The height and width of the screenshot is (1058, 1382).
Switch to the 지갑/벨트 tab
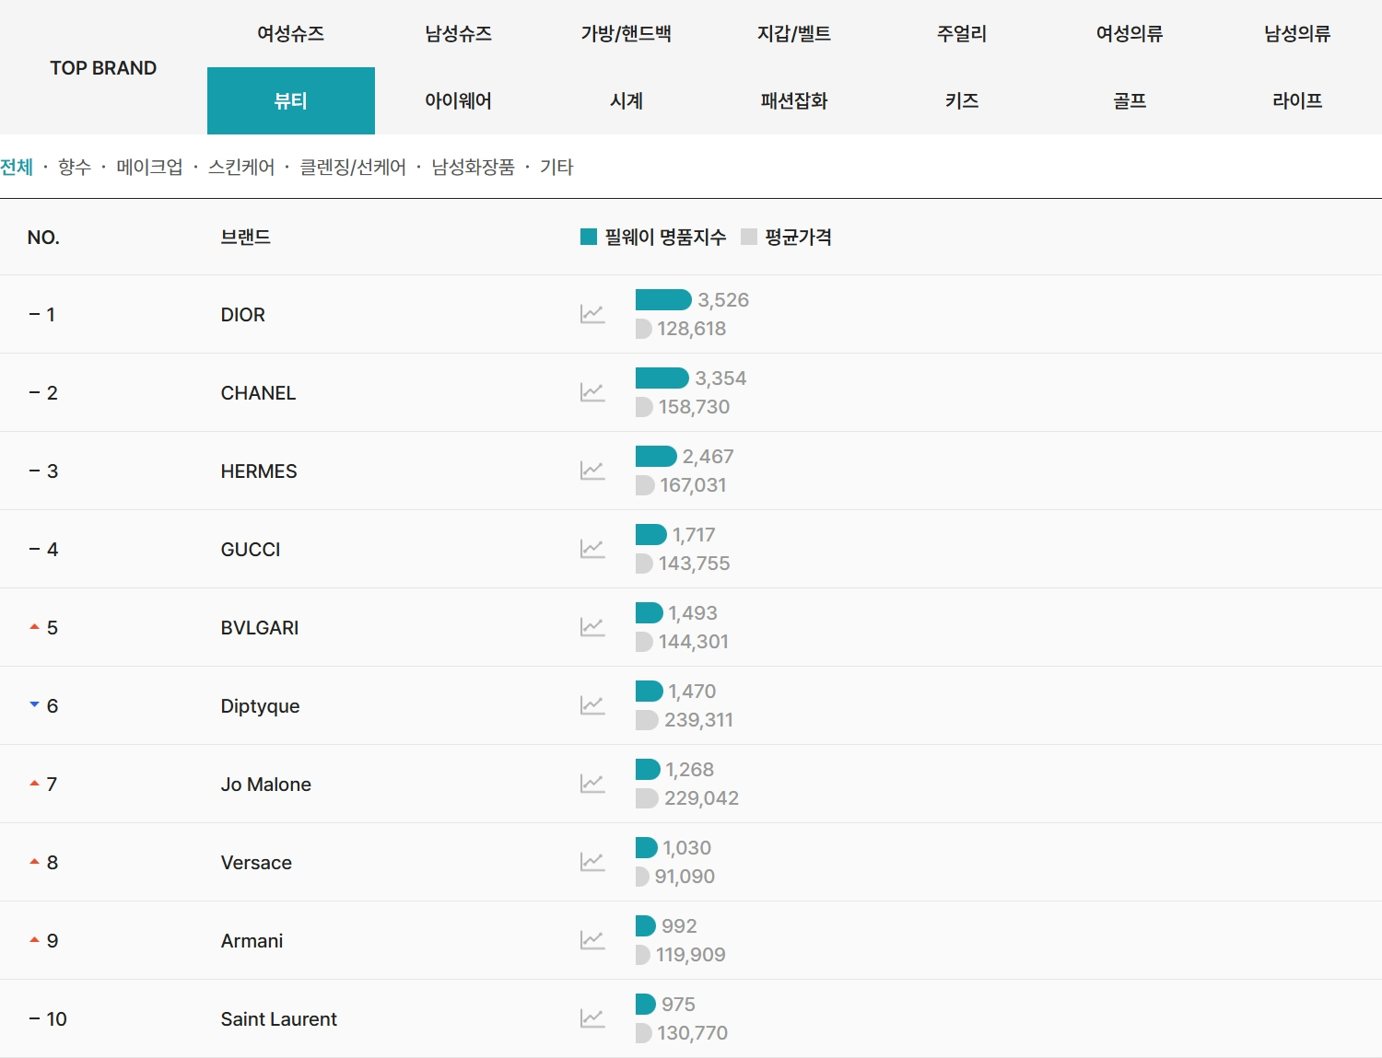[x=794, y=34]
